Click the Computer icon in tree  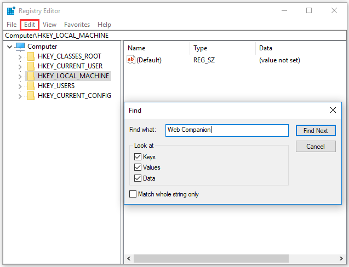pos(20,47)
